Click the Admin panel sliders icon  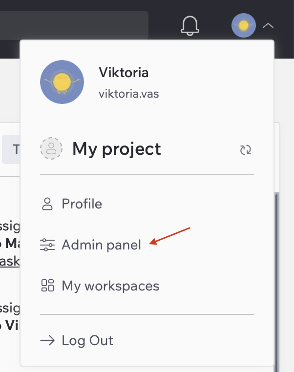coord(47,245)
